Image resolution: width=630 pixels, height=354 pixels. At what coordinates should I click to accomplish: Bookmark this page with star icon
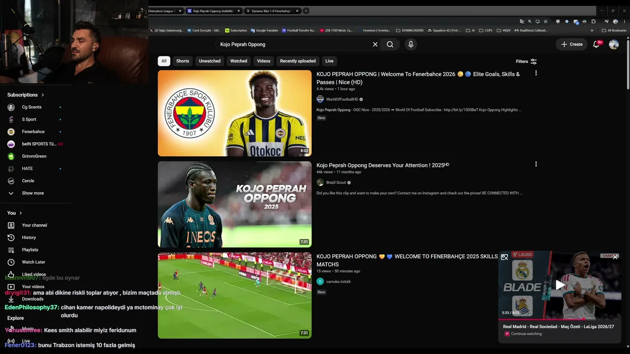pyautogui.click(x=545, y=22)
